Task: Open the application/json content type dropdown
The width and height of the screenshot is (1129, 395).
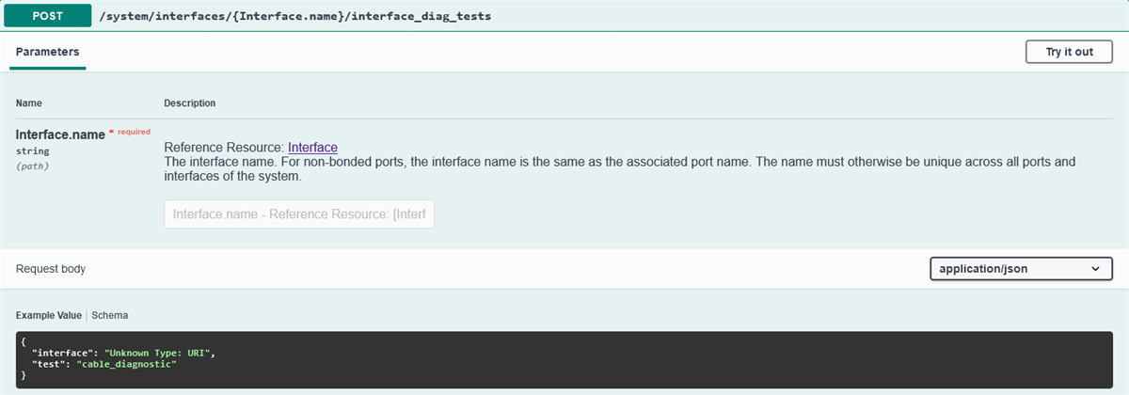Action: [1020, 269]
